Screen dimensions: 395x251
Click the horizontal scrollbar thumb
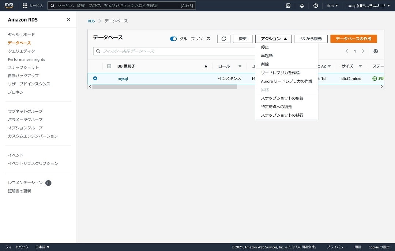click(x=165, y=86)
